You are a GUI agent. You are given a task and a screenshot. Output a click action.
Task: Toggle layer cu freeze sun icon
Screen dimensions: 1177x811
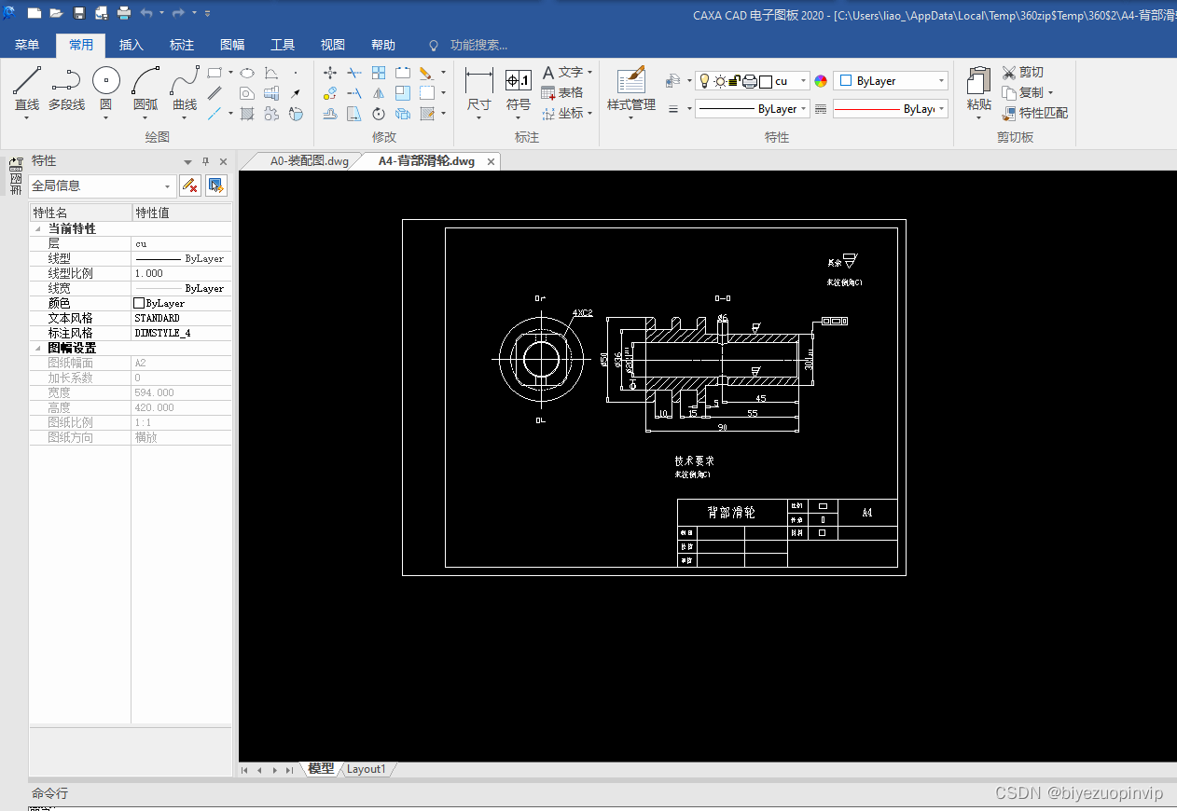[x=720, y=81]
